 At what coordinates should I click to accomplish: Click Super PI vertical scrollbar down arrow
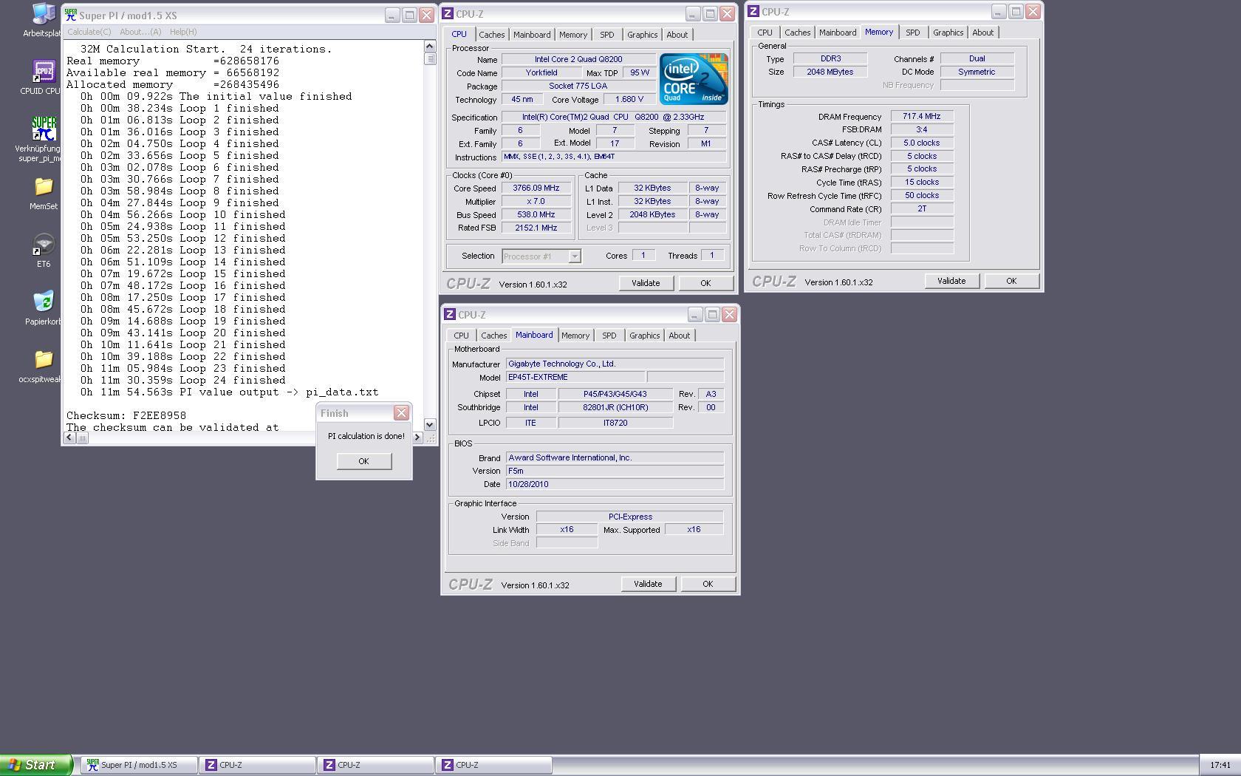pos(430,425)
